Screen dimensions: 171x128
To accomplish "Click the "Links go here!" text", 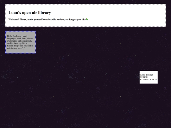I will (147, 75).
